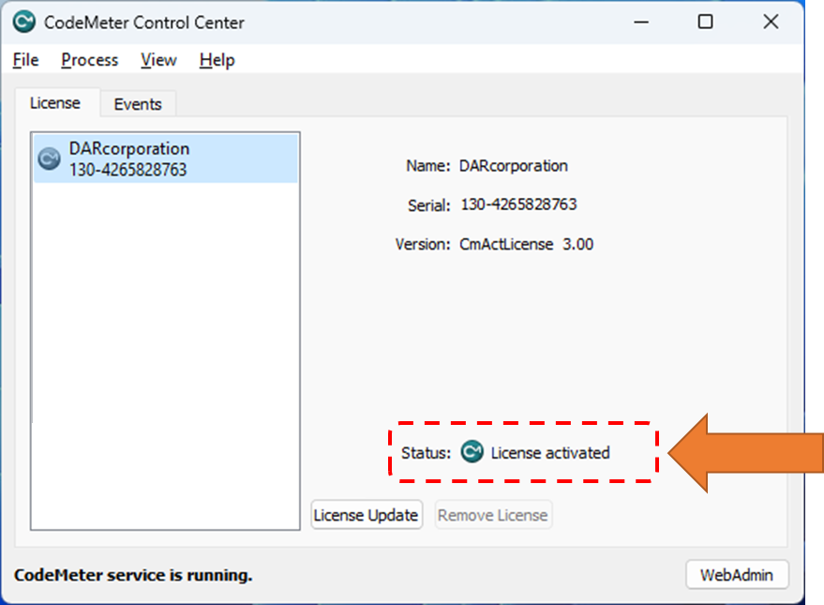Select the License tab

[x=55, y=102]
